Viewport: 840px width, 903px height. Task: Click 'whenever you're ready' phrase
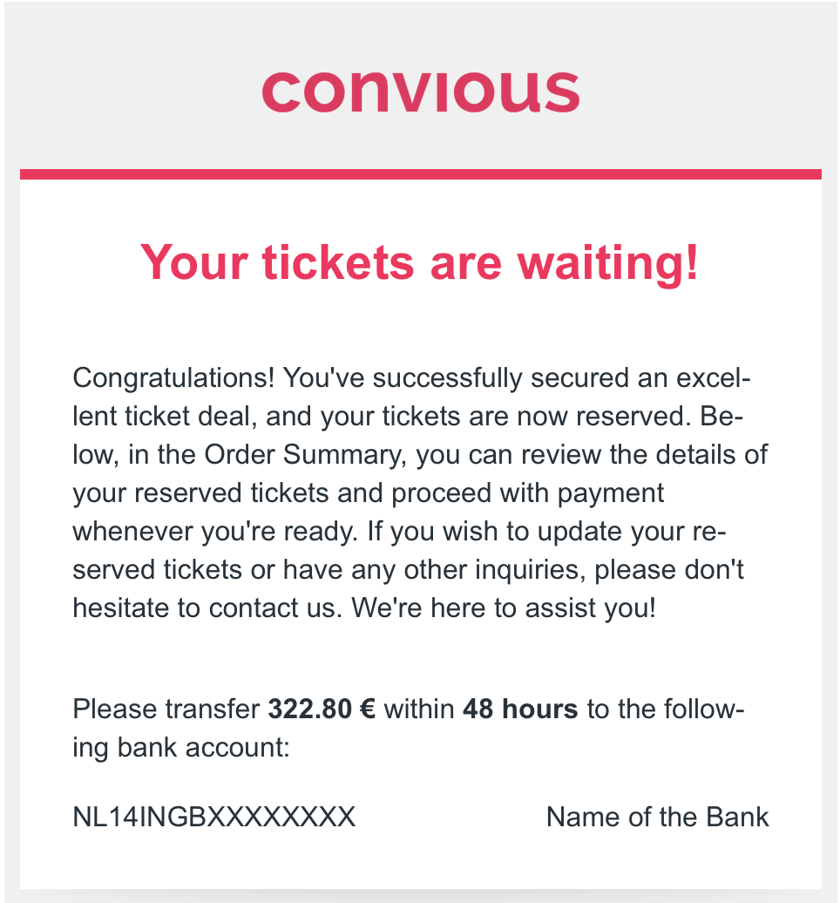tap(215, 532)
